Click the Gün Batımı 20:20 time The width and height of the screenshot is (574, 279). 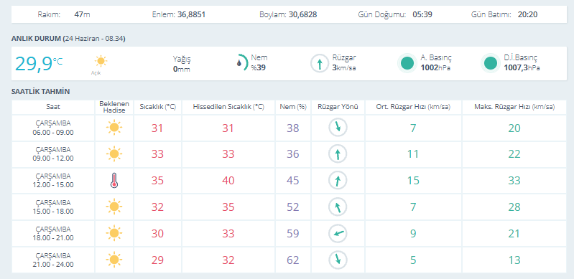[x=527, y=14]
